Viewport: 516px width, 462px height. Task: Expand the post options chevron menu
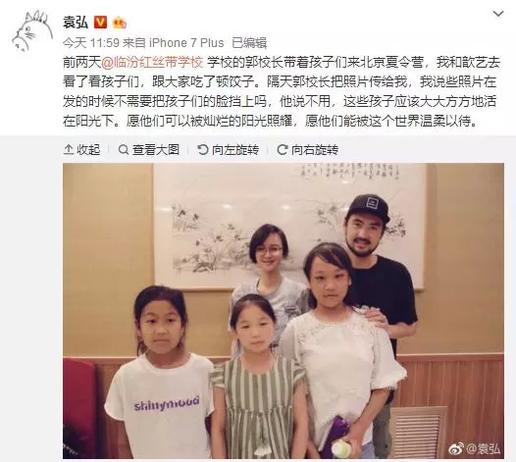coord(498,14)
